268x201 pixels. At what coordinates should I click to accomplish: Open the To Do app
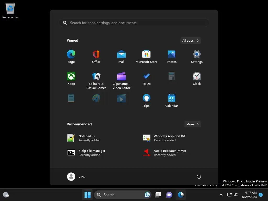[147, 79]
